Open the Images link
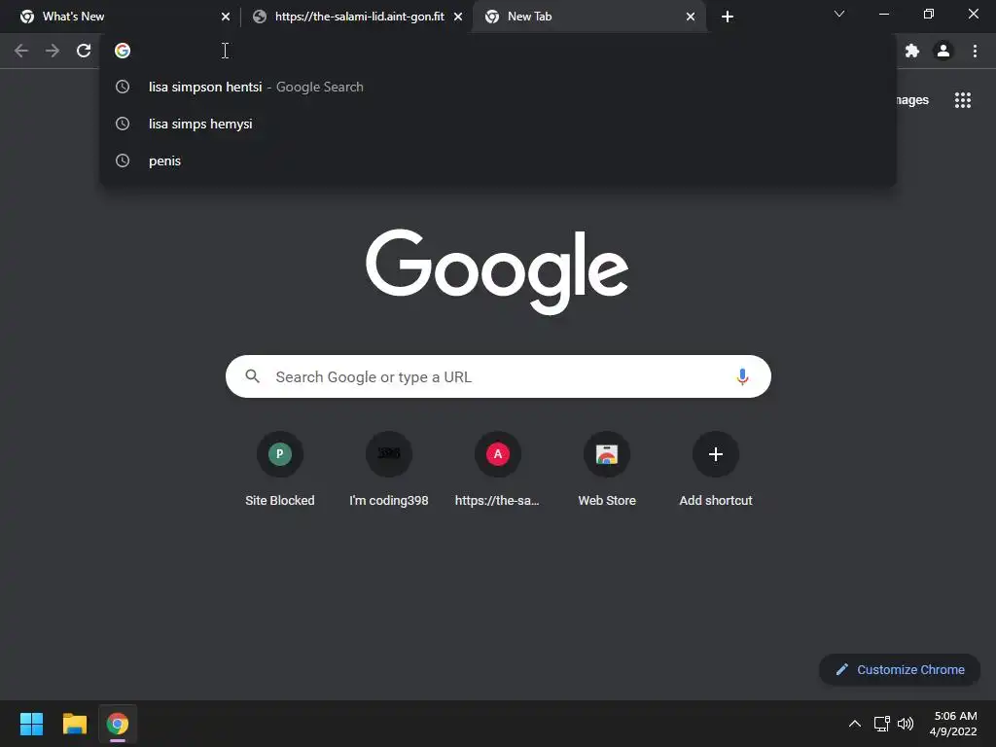 911,100
